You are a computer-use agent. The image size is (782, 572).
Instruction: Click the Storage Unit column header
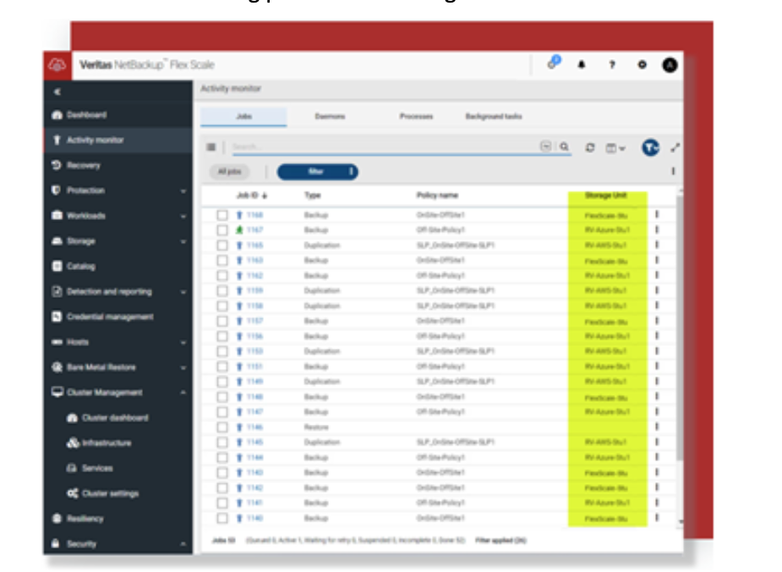pyautogui.click(x=606, y=195)
